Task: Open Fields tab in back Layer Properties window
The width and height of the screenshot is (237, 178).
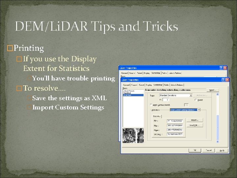Action: pos(164,73)
